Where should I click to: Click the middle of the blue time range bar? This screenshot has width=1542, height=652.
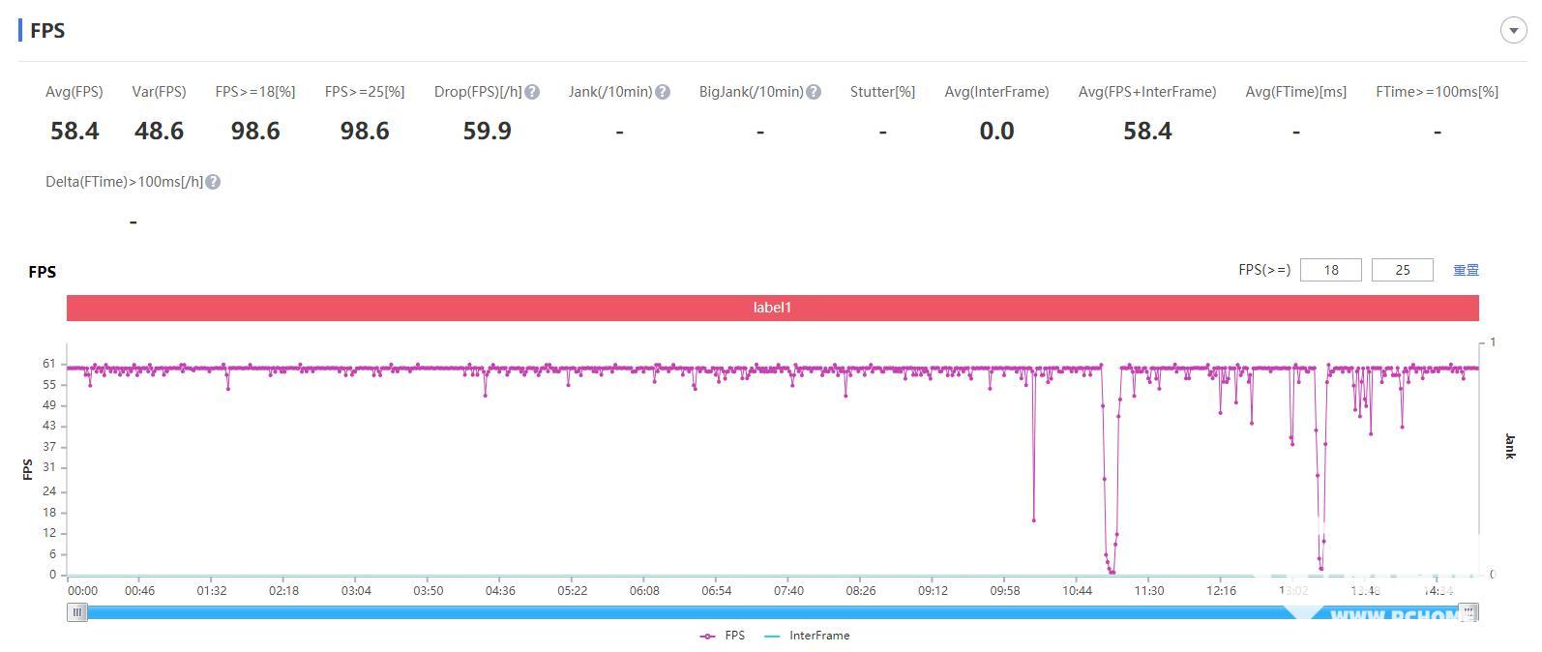[772, 611]
